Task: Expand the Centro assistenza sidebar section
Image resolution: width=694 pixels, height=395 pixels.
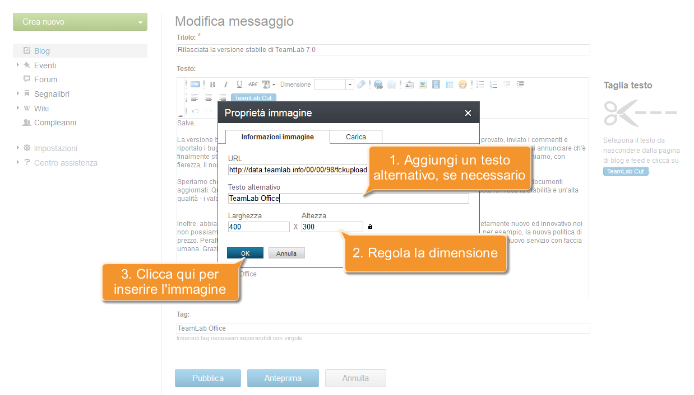Action: (x=18, y=162)
